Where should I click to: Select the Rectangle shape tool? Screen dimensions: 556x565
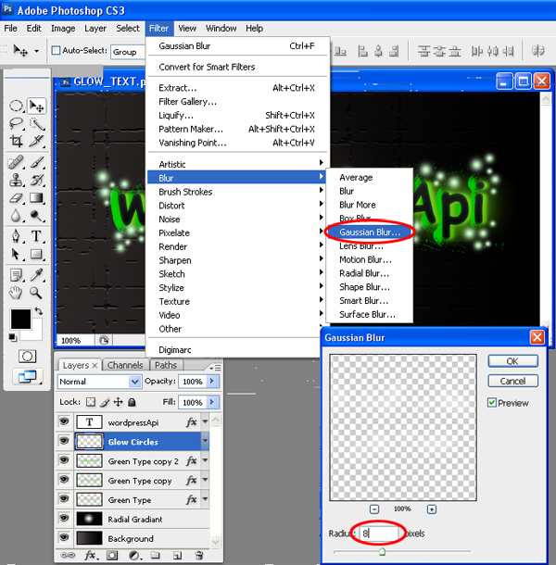(36, 255)
